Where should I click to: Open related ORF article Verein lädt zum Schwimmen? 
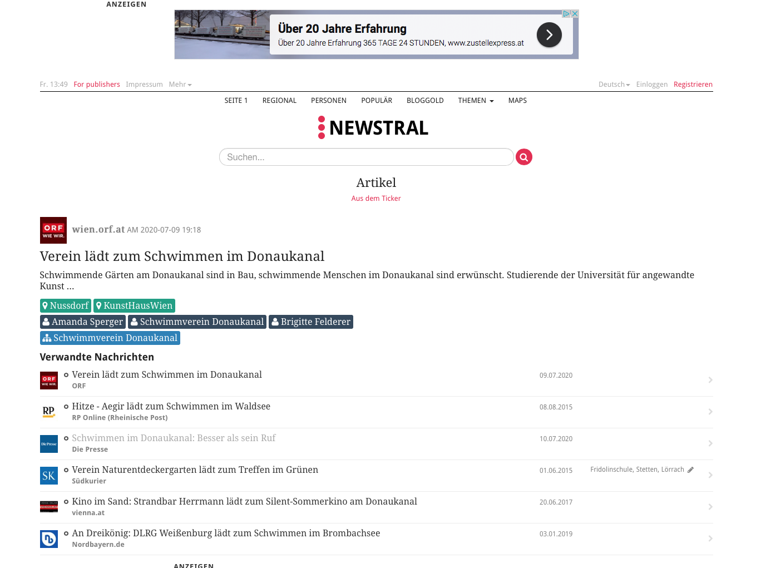[167, 375]
